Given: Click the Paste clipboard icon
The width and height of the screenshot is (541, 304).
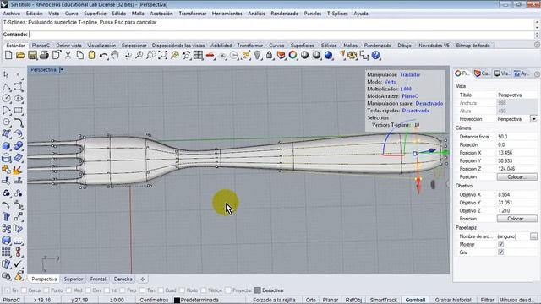Looking at the screenshot, I should click(x=91, y=55).
